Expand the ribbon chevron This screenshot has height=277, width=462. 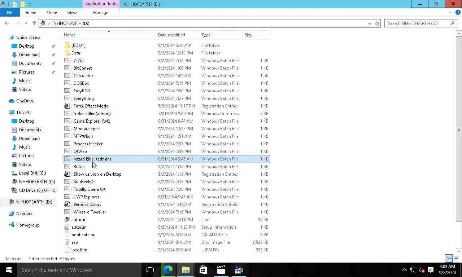coord(450,12)
